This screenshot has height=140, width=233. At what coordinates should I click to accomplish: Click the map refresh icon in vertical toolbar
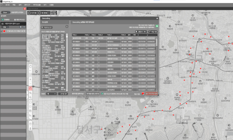pos(30,66)
